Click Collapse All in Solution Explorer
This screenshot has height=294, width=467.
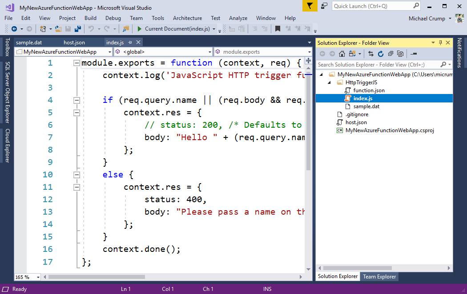391,54
